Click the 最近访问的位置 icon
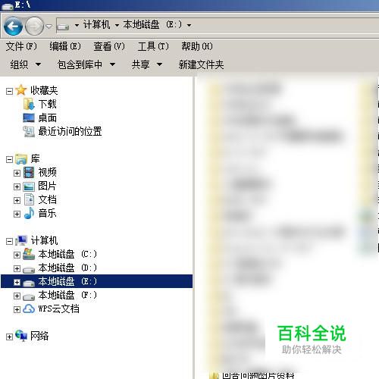Image resolution: width=379 pixels, height=379 pixels. (29, 131)
